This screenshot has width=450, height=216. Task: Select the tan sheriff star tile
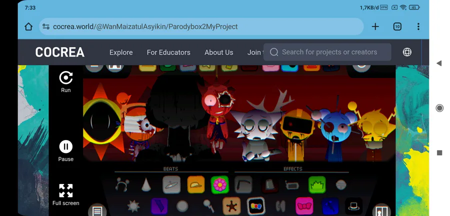231,206
